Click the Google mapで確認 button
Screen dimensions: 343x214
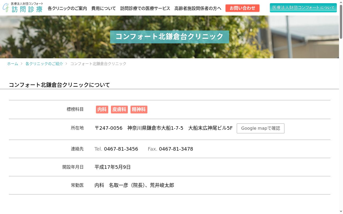tap(260, 128)
